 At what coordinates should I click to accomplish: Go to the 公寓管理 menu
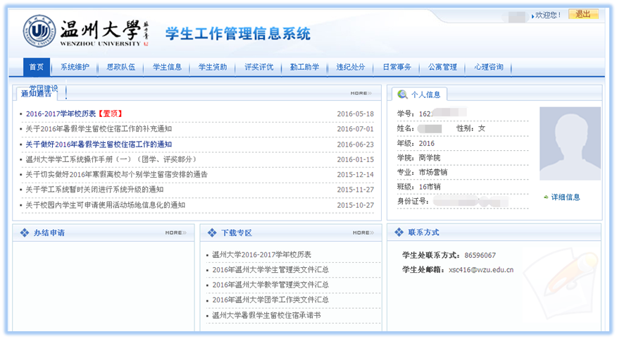pos(443,68)
